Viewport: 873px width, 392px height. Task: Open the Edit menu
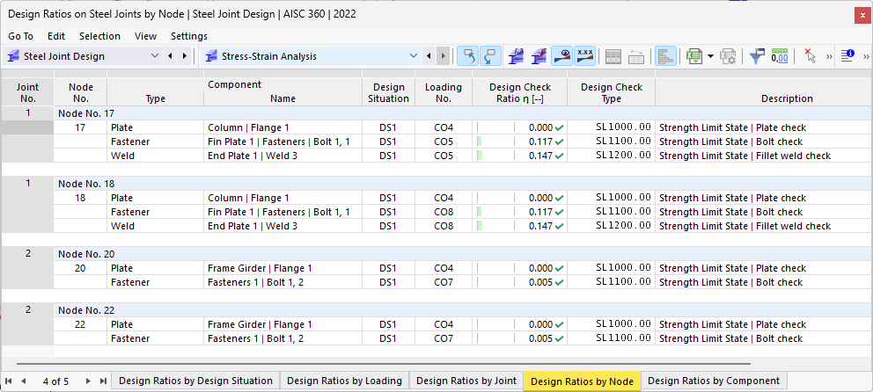[x=56, y=36]
